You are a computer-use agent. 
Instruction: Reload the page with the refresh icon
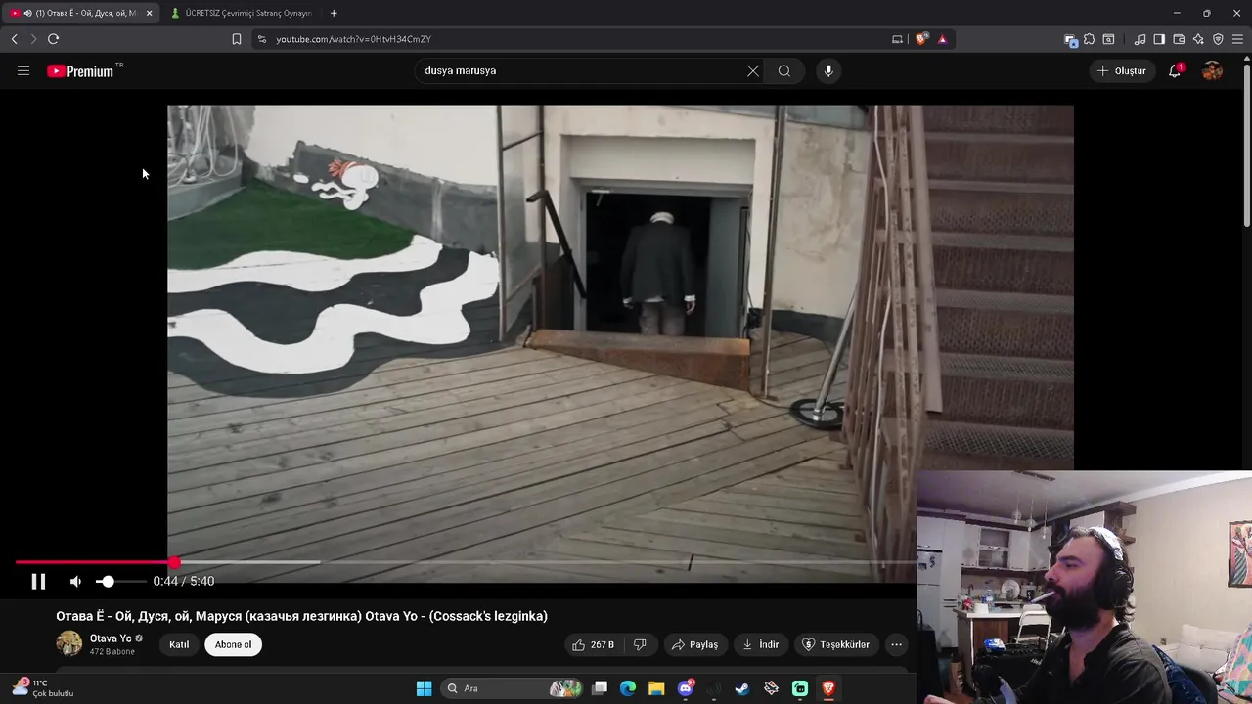(x=53, y=39)
